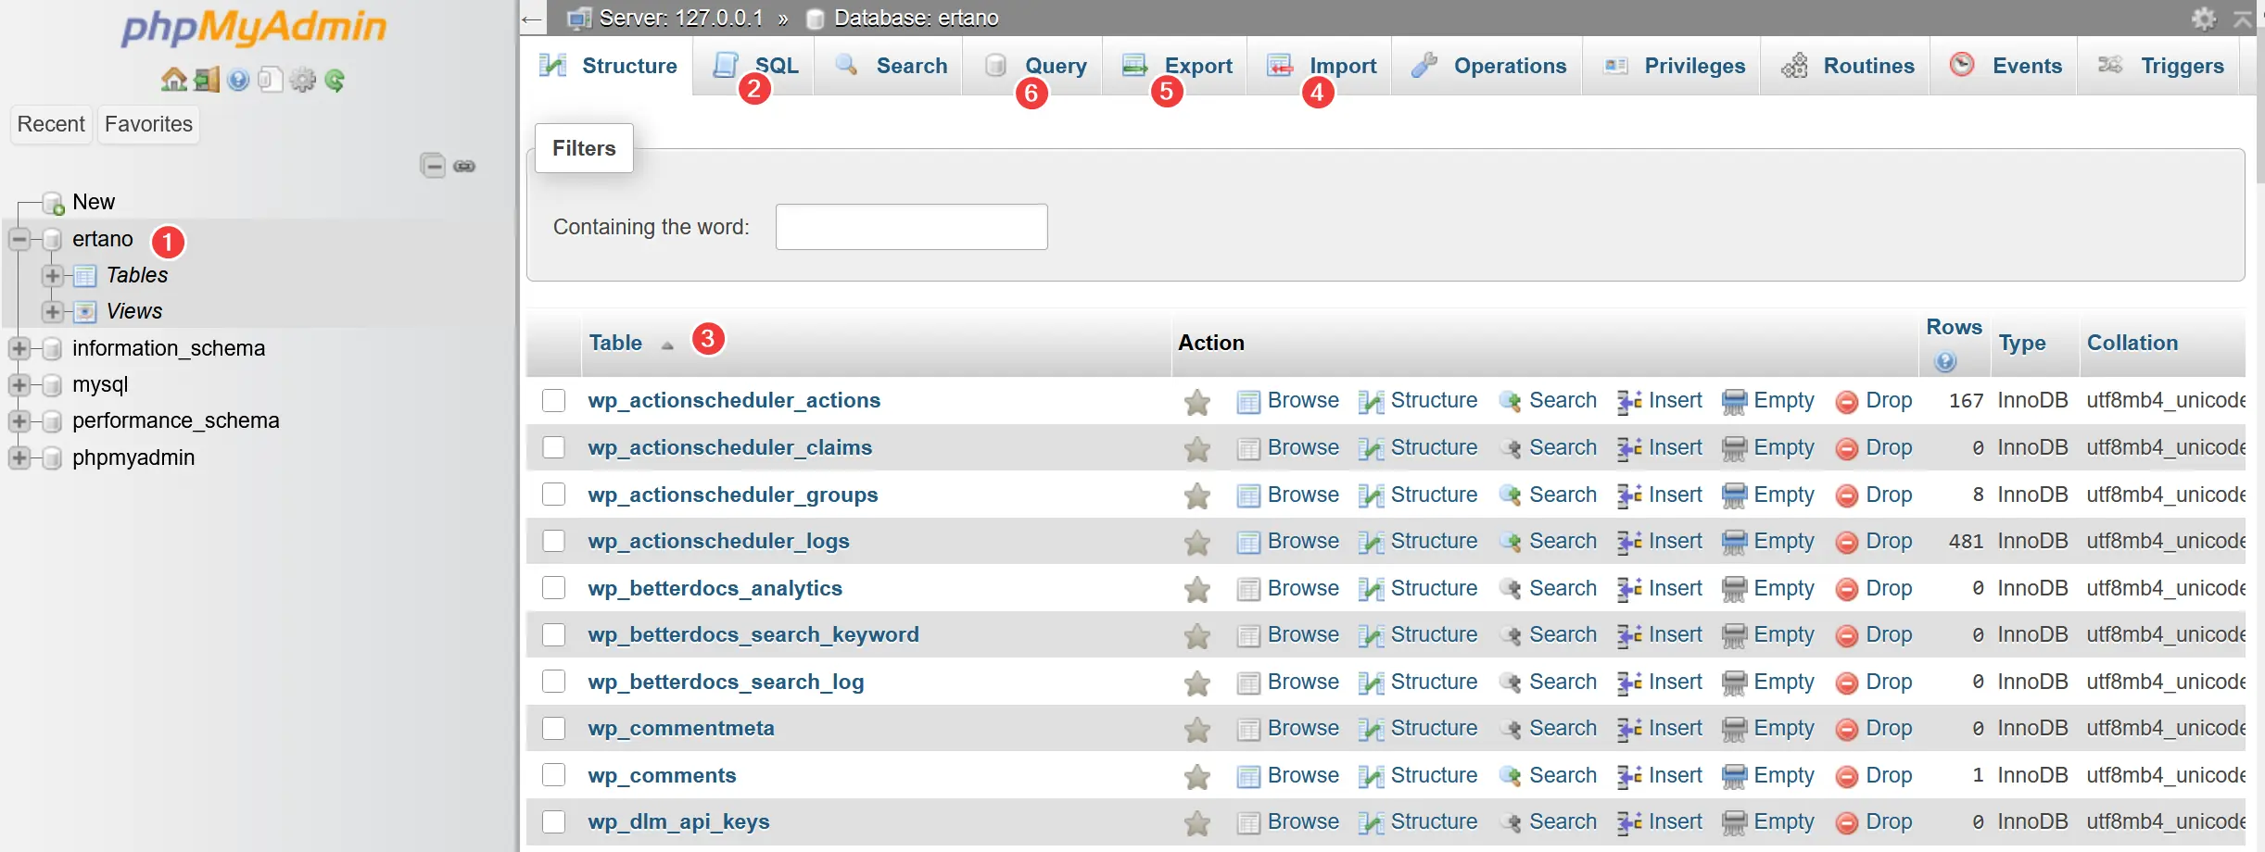
Task: Open phpMyAdmin documentation help icon
Action: coord(238,80)
